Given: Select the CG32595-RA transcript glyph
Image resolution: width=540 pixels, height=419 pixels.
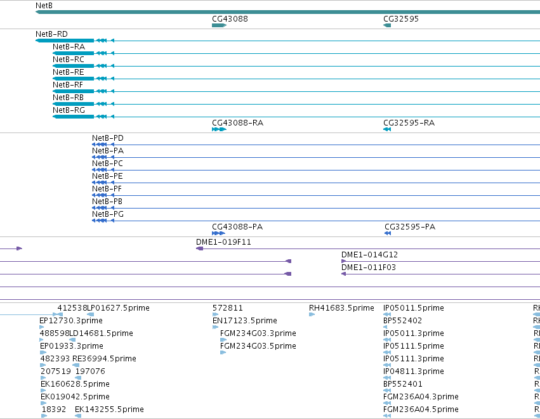Looking at the screenshot, I should pos(387,129).
